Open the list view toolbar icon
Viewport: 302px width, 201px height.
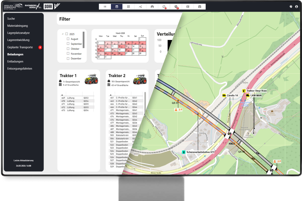(105, 7)
